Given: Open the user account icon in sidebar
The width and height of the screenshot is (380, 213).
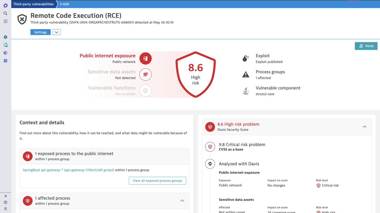Looking at the screenshot, I should click(x=5, y=209).
